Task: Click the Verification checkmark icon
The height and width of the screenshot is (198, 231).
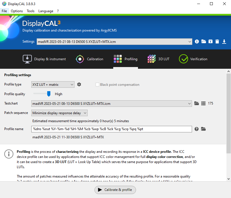Action: 183,59
